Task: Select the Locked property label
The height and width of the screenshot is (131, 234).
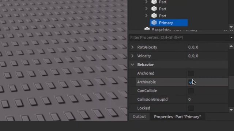Action: (x=144, y=108)
